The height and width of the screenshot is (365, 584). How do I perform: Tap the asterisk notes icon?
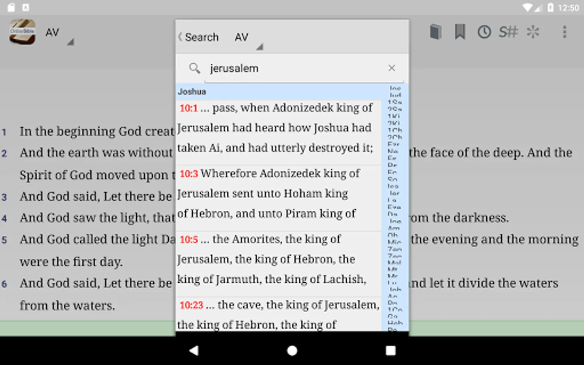point(533,32)
